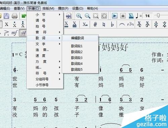Choose the 拍号 menu entry
The width and height of the screenshot is (168, 128).
(x=45, y=26)
